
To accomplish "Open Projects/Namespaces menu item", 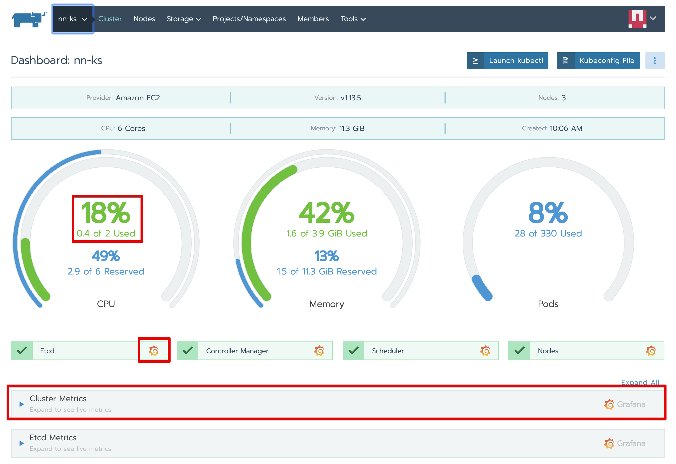I will point(249,19).
